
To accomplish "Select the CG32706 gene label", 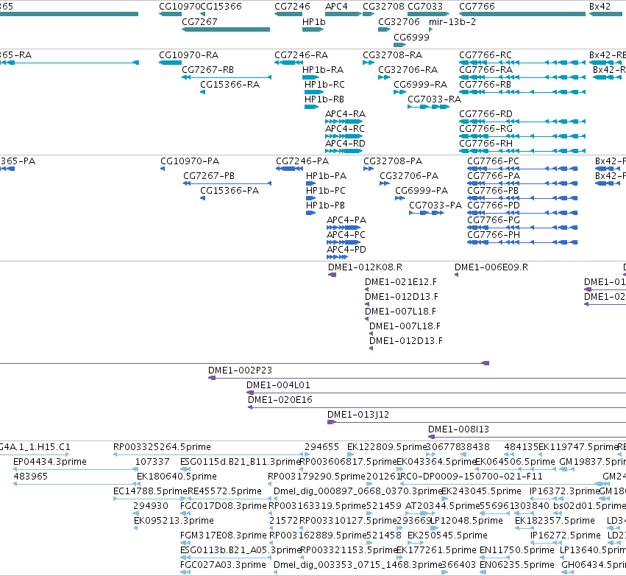I will point(399,22).
